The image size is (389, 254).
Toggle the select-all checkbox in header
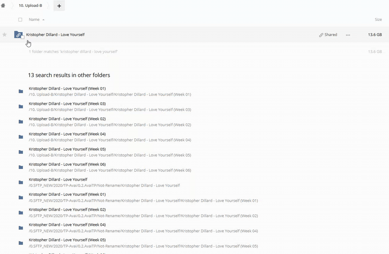[x=20, y=20]
